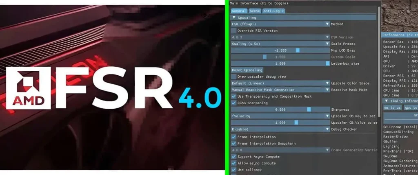Image resolution: width=418 pixels, height=175 pixels.
Task: Select the GPU Frame (total) timing entry
Action: (x=400, y=127)
